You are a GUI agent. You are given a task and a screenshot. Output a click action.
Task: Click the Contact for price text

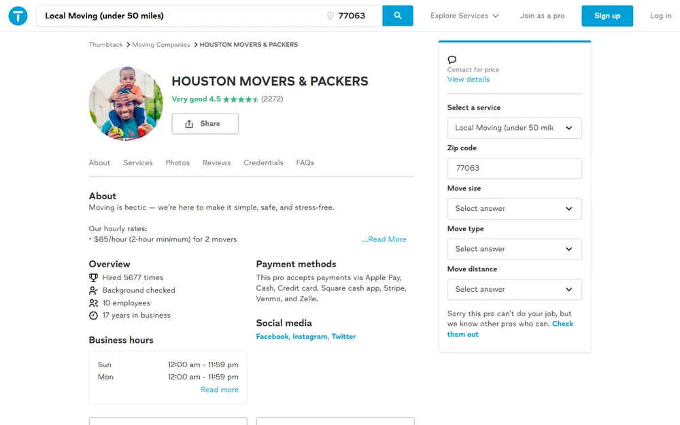[x=473, y=69]
